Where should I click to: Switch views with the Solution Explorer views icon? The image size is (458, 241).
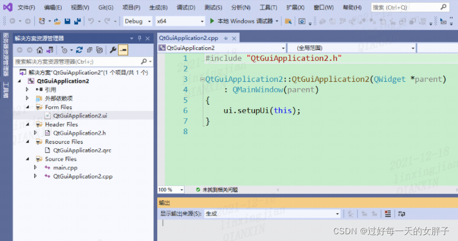coord(50,50)
